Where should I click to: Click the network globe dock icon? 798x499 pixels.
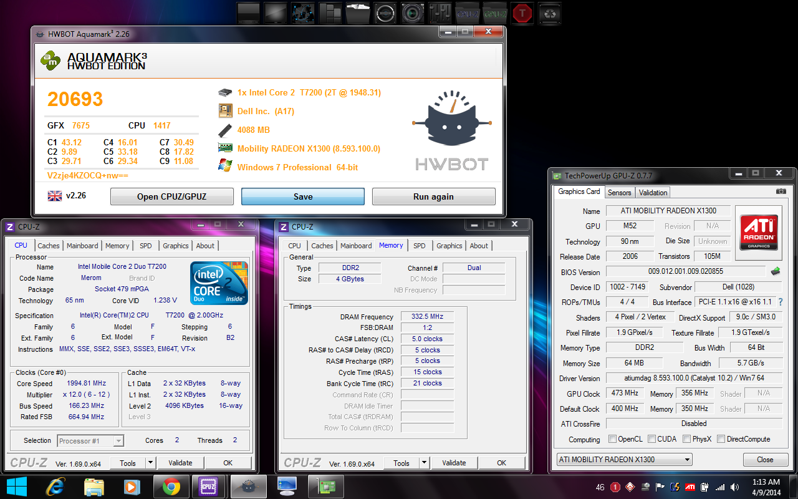(303, 13)
